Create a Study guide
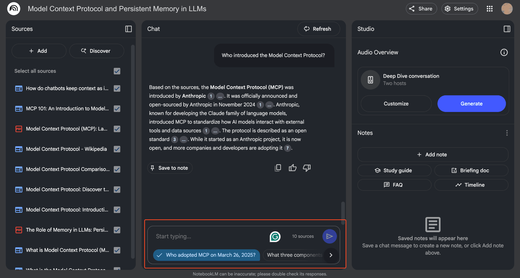 (394, 170)
